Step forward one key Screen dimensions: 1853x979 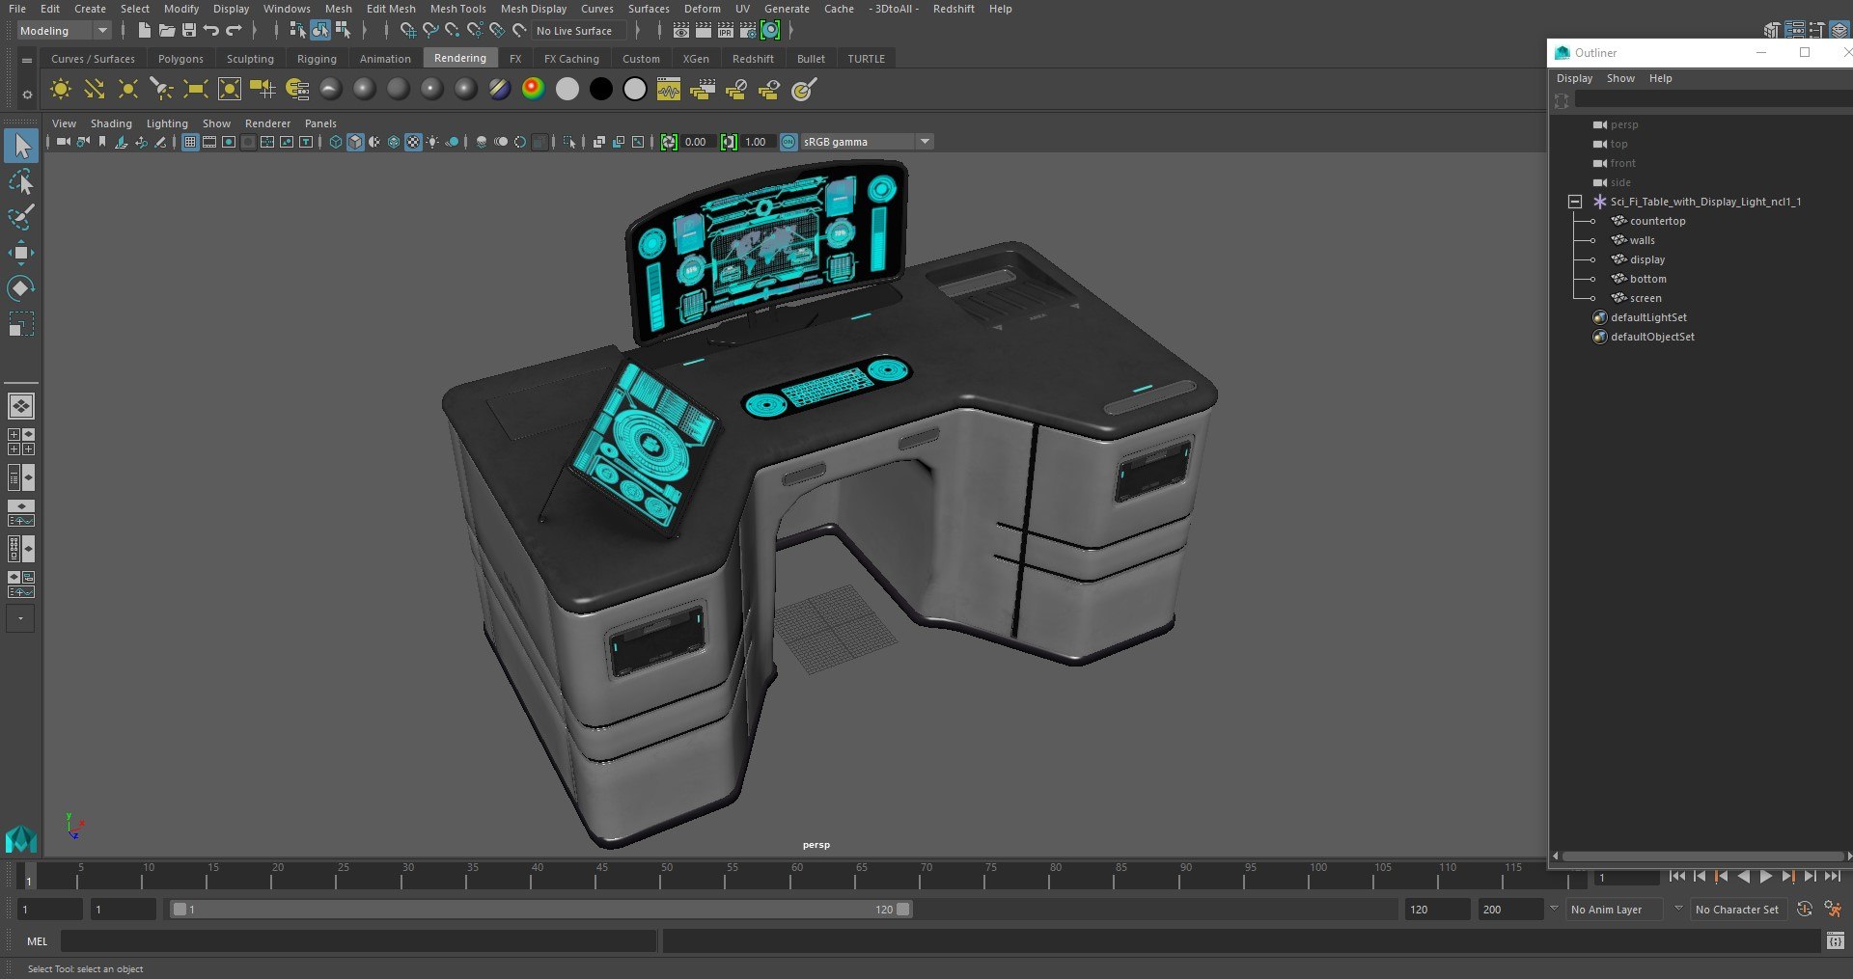pyautogui.click(x=1787, y=877)
